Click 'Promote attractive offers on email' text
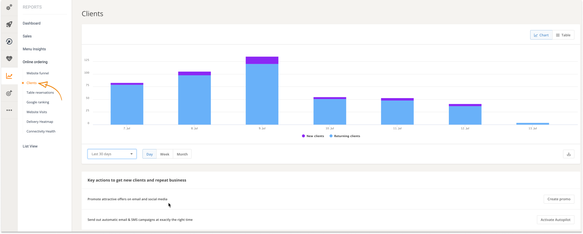 pyautogui.click(x=127, y=199)
